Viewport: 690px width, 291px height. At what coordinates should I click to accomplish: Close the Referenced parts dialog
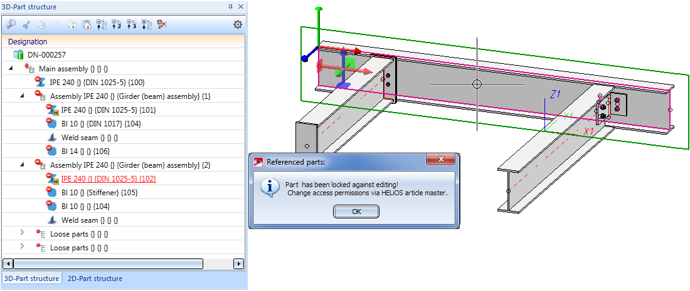coord(442,160)
